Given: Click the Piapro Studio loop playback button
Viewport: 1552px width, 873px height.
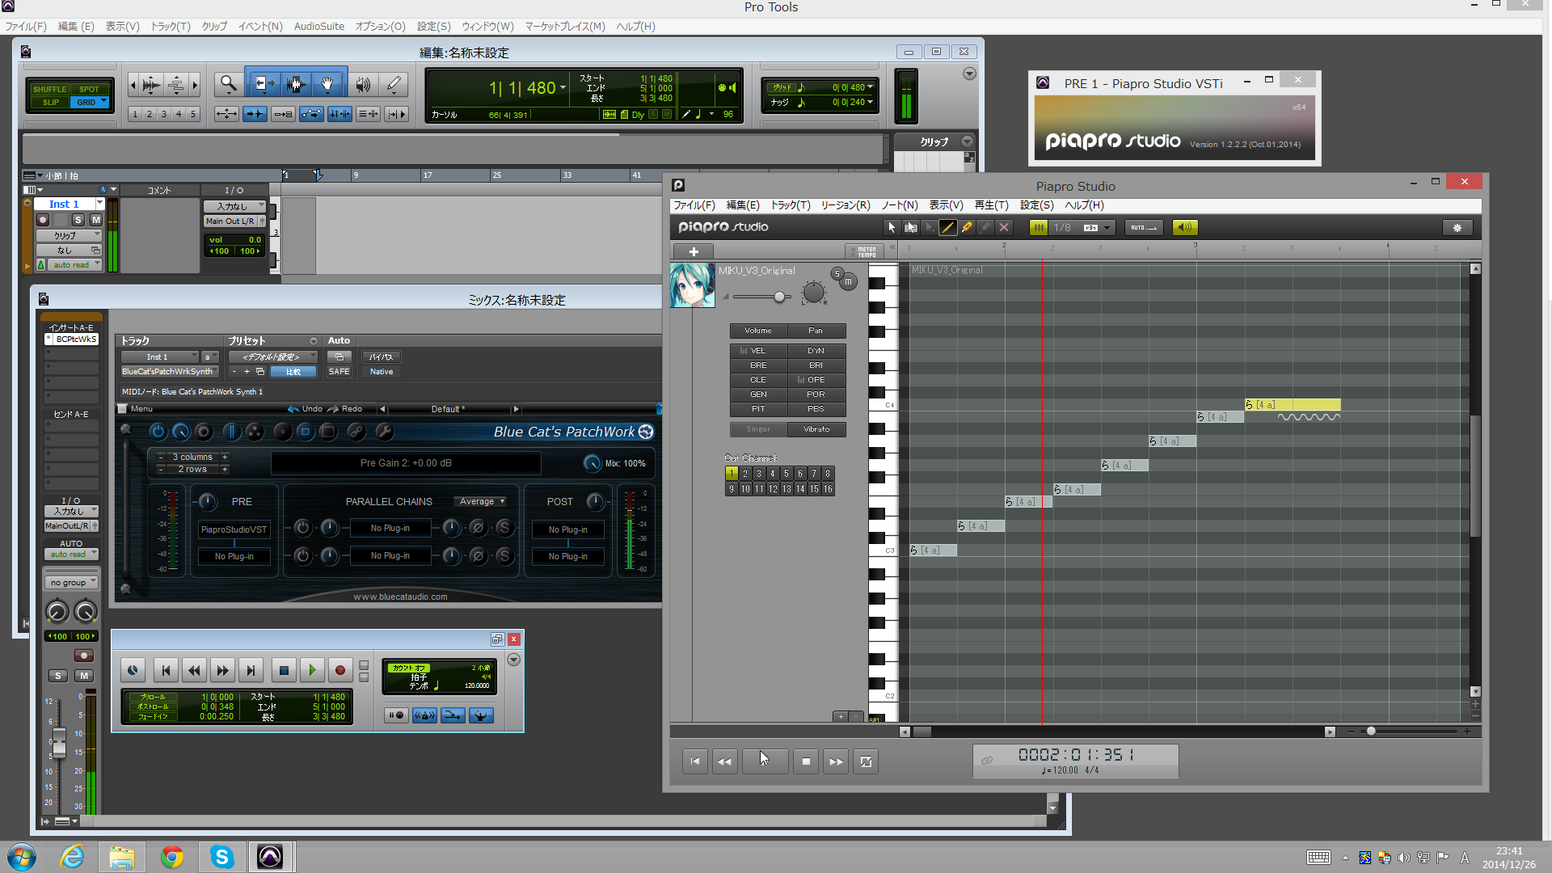Looking at the screenshot, I should (866, 761).
